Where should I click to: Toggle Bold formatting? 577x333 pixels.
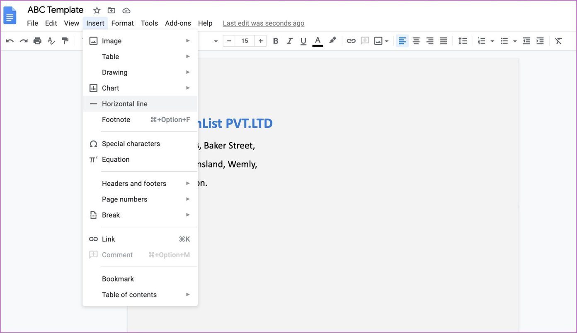276,41
